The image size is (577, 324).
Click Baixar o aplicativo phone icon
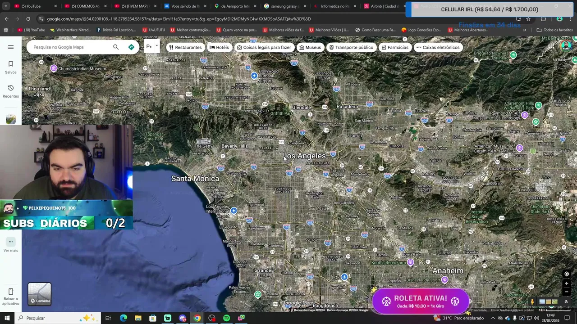pyautogui.click(x=11, y=292)
